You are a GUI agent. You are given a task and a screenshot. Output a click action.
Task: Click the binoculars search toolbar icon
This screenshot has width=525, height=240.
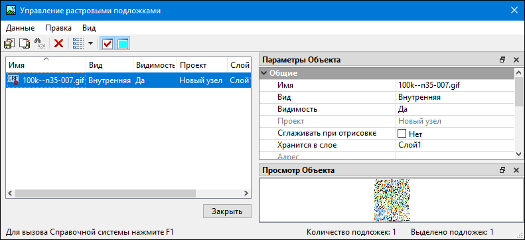40,44
